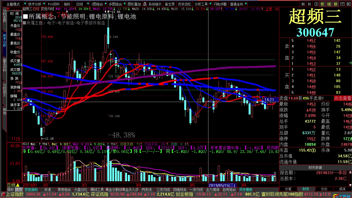This screenshot has height=198, width=352.
Task: Toggle the 权 ex-rights adjustment button
Action: [x=322, y=4]
